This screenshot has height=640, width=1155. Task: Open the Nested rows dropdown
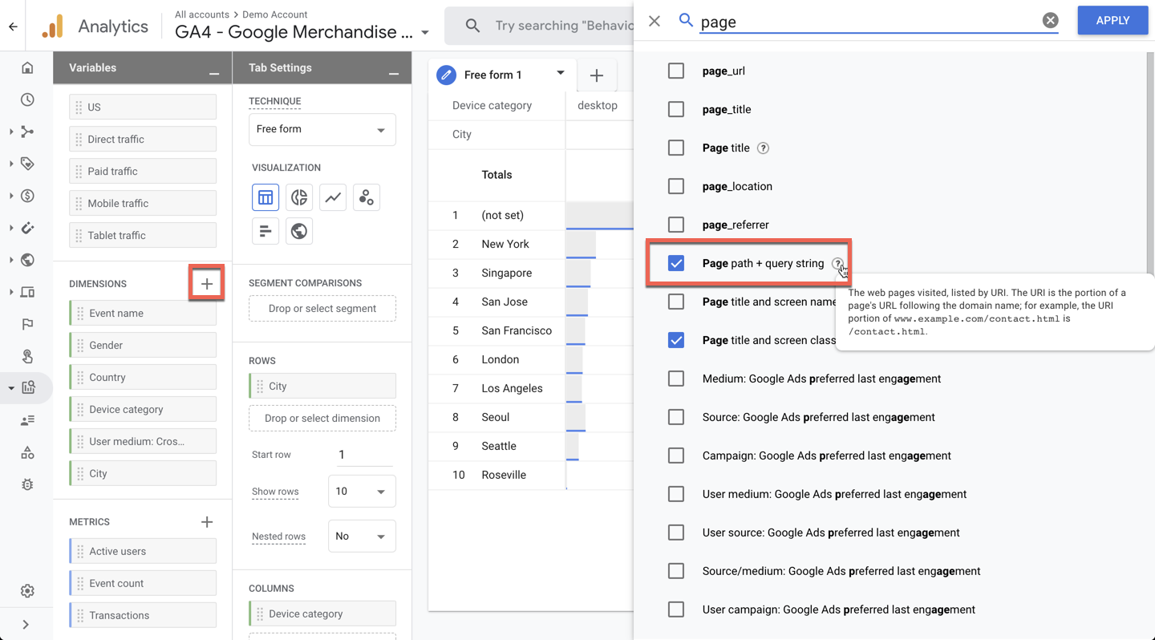(362, 537)
